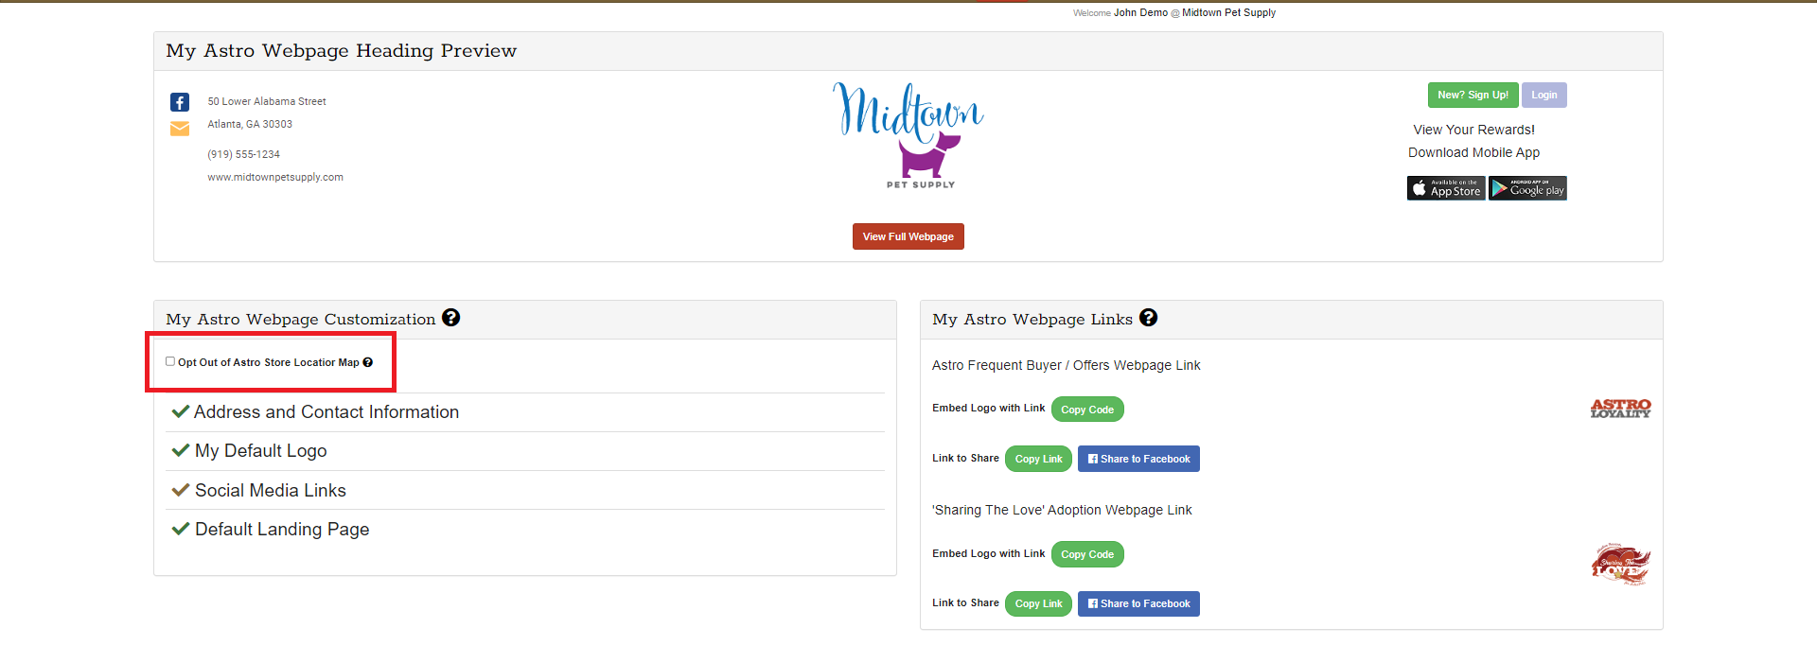Click the email envelope icon

point(180,129)
